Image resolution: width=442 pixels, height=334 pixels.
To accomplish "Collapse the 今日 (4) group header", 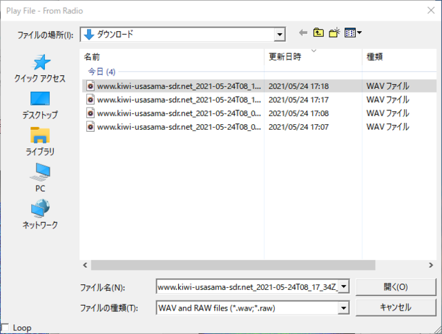I will 102,72.
